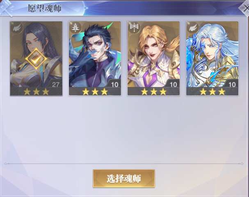The image size is (249, 197).
Task: Click the three-star rating under blue-haired man
Action: click(95, 92)
